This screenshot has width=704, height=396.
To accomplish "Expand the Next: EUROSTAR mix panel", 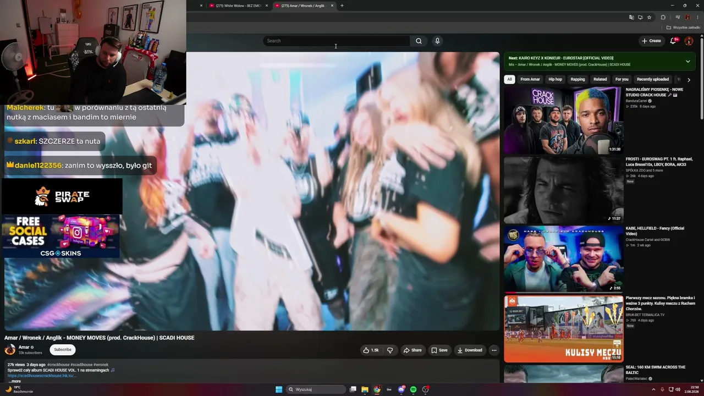I will 687,61.
